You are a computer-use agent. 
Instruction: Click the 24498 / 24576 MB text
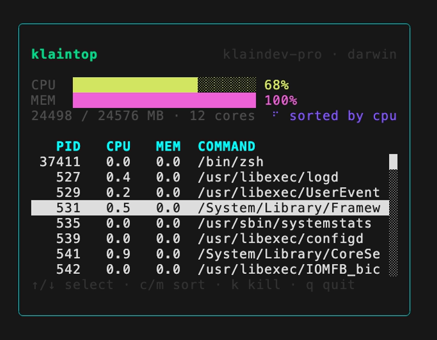(98, 115)
